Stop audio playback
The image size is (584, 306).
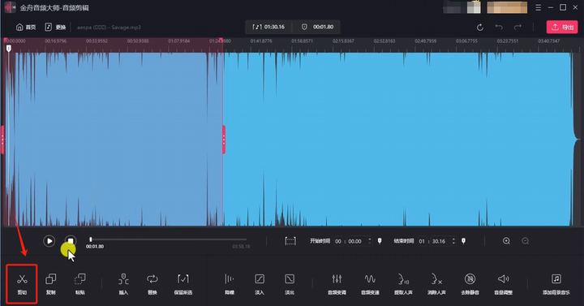(x=71, y=241)
